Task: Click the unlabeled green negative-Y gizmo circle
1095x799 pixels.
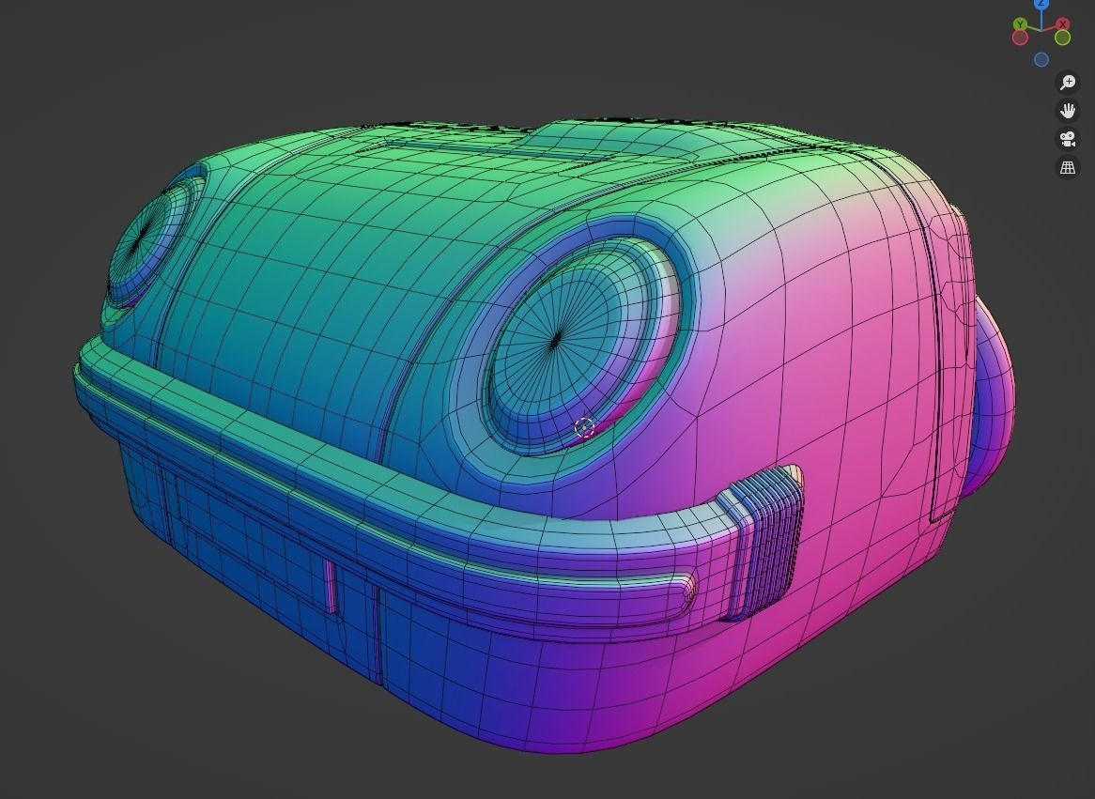Action: coord(1062,37)
